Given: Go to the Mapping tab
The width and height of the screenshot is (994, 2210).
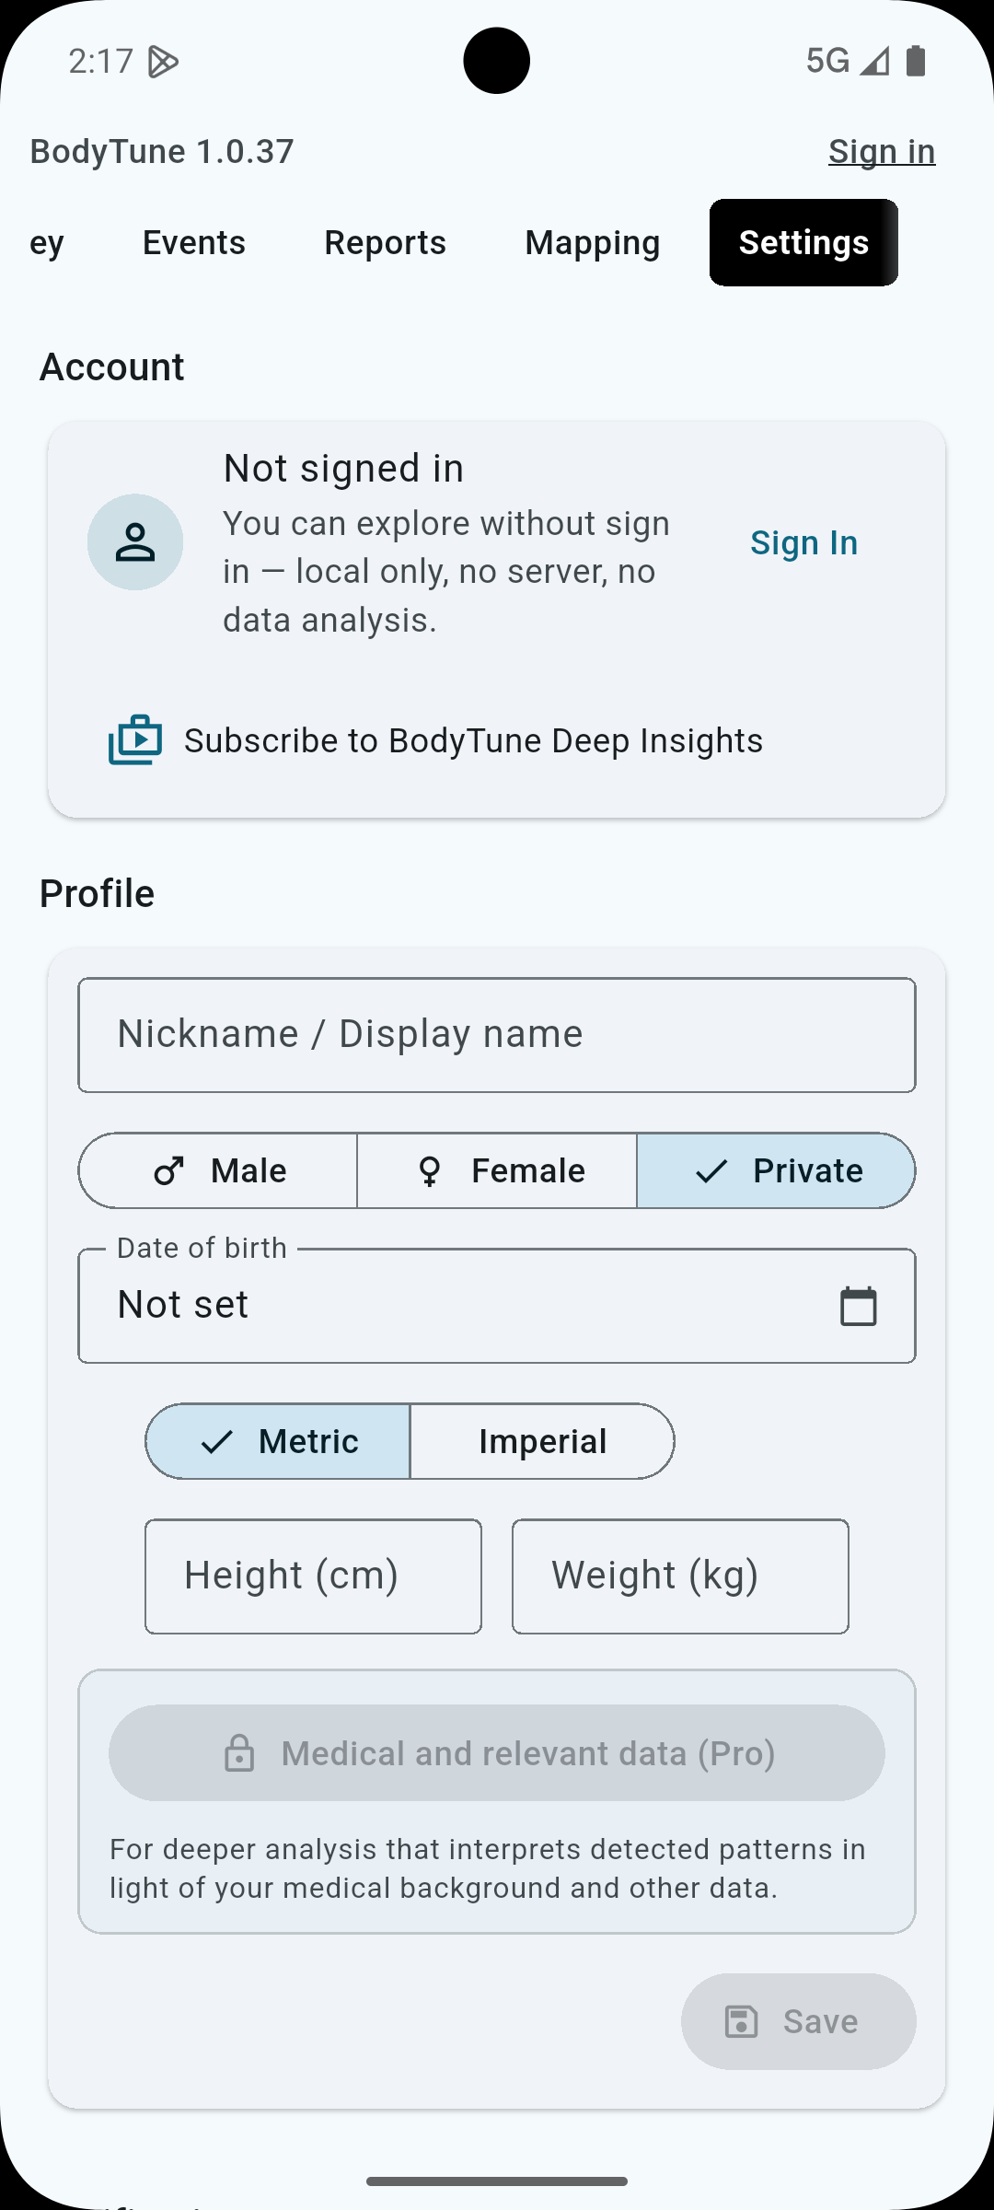Looking at the screenshot, I should [x=592, y=243].
